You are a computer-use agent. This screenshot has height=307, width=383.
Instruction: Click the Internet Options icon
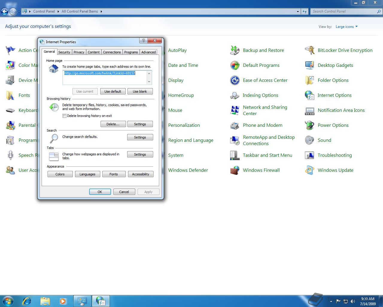pyautogui.click(x=310, y=95)
